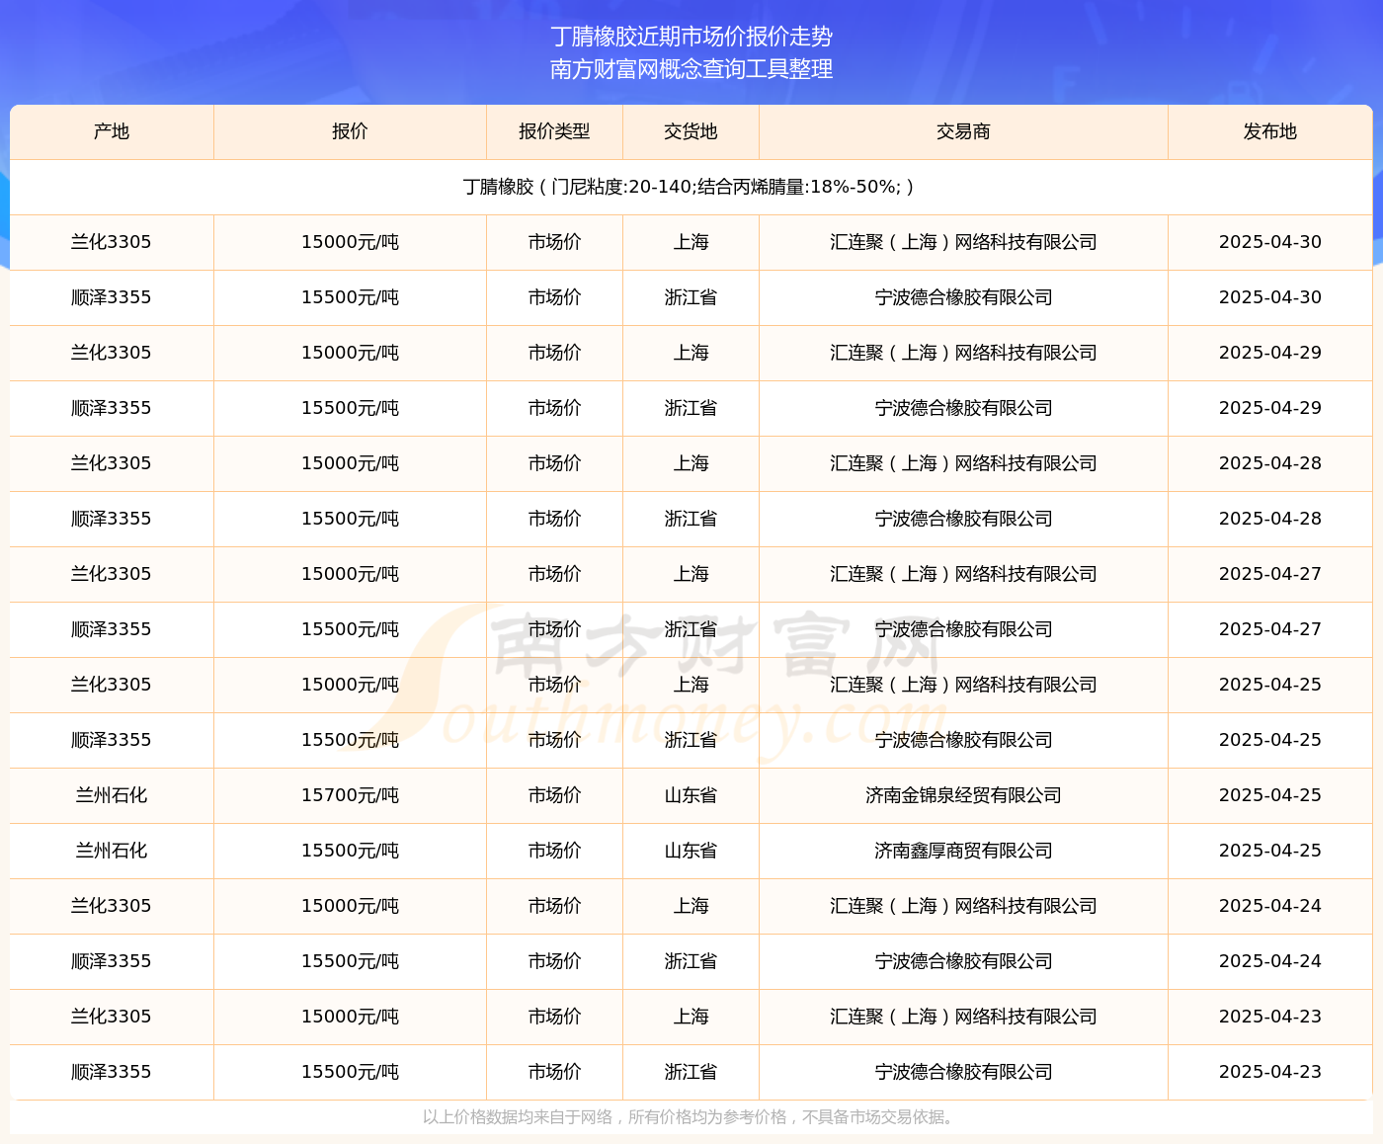Click the 产地 column header

[x=112, y=131]
